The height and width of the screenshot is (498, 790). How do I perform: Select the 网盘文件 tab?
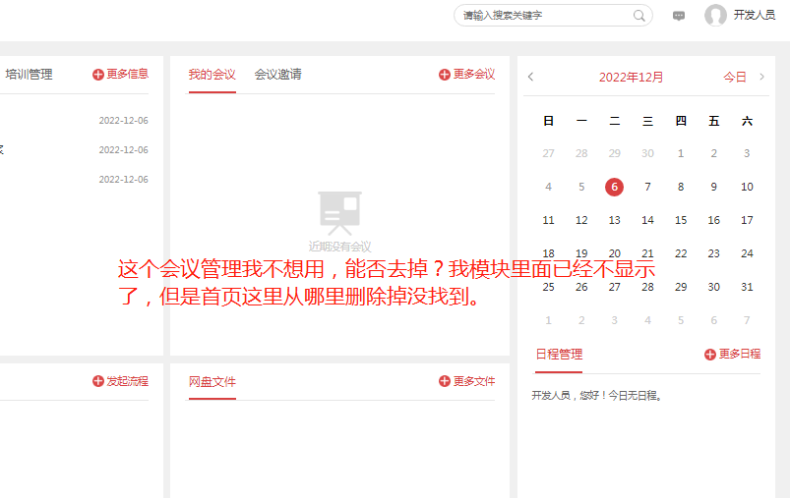[213, 382]
